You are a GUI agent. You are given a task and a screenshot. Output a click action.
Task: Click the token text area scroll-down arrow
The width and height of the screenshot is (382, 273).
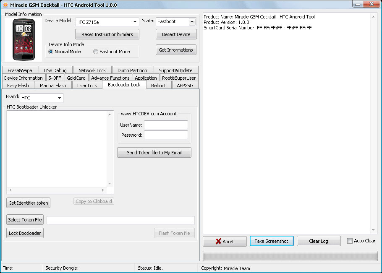110,183
